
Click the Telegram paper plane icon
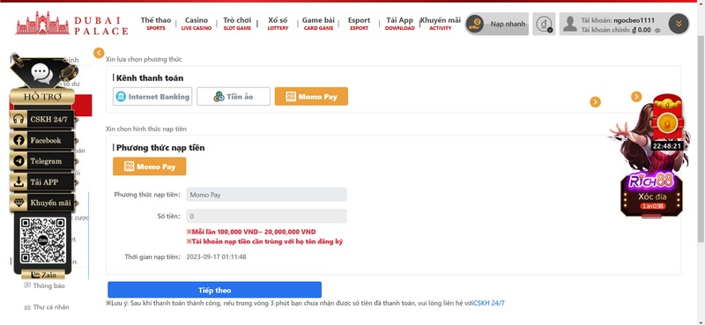[19, 161]
